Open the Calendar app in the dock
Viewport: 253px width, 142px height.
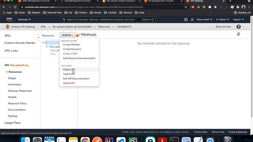point(49,139)
